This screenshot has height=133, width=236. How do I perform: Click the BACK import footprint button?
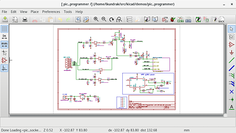coord(222,19)
